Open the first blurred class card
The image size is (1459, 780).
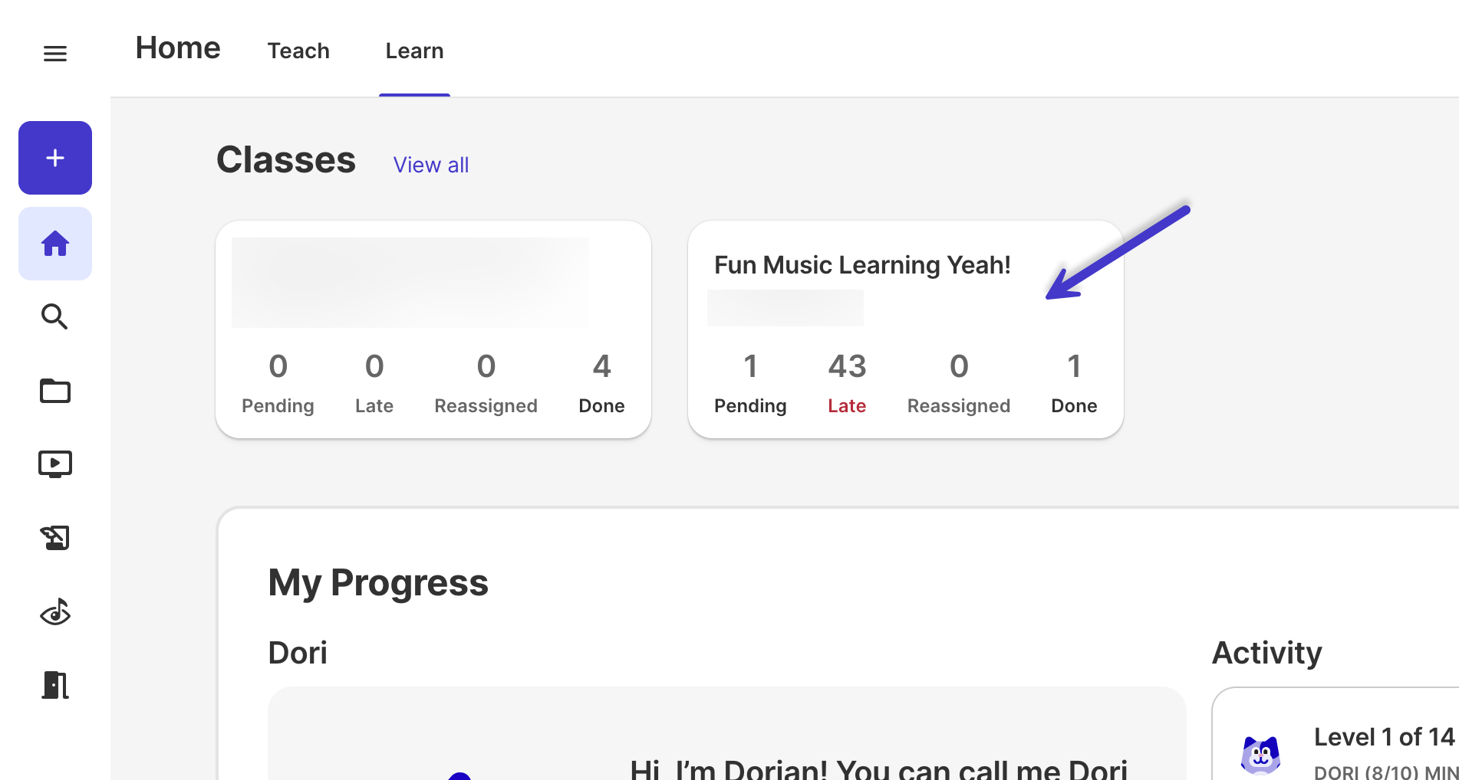tap(433, 329)
